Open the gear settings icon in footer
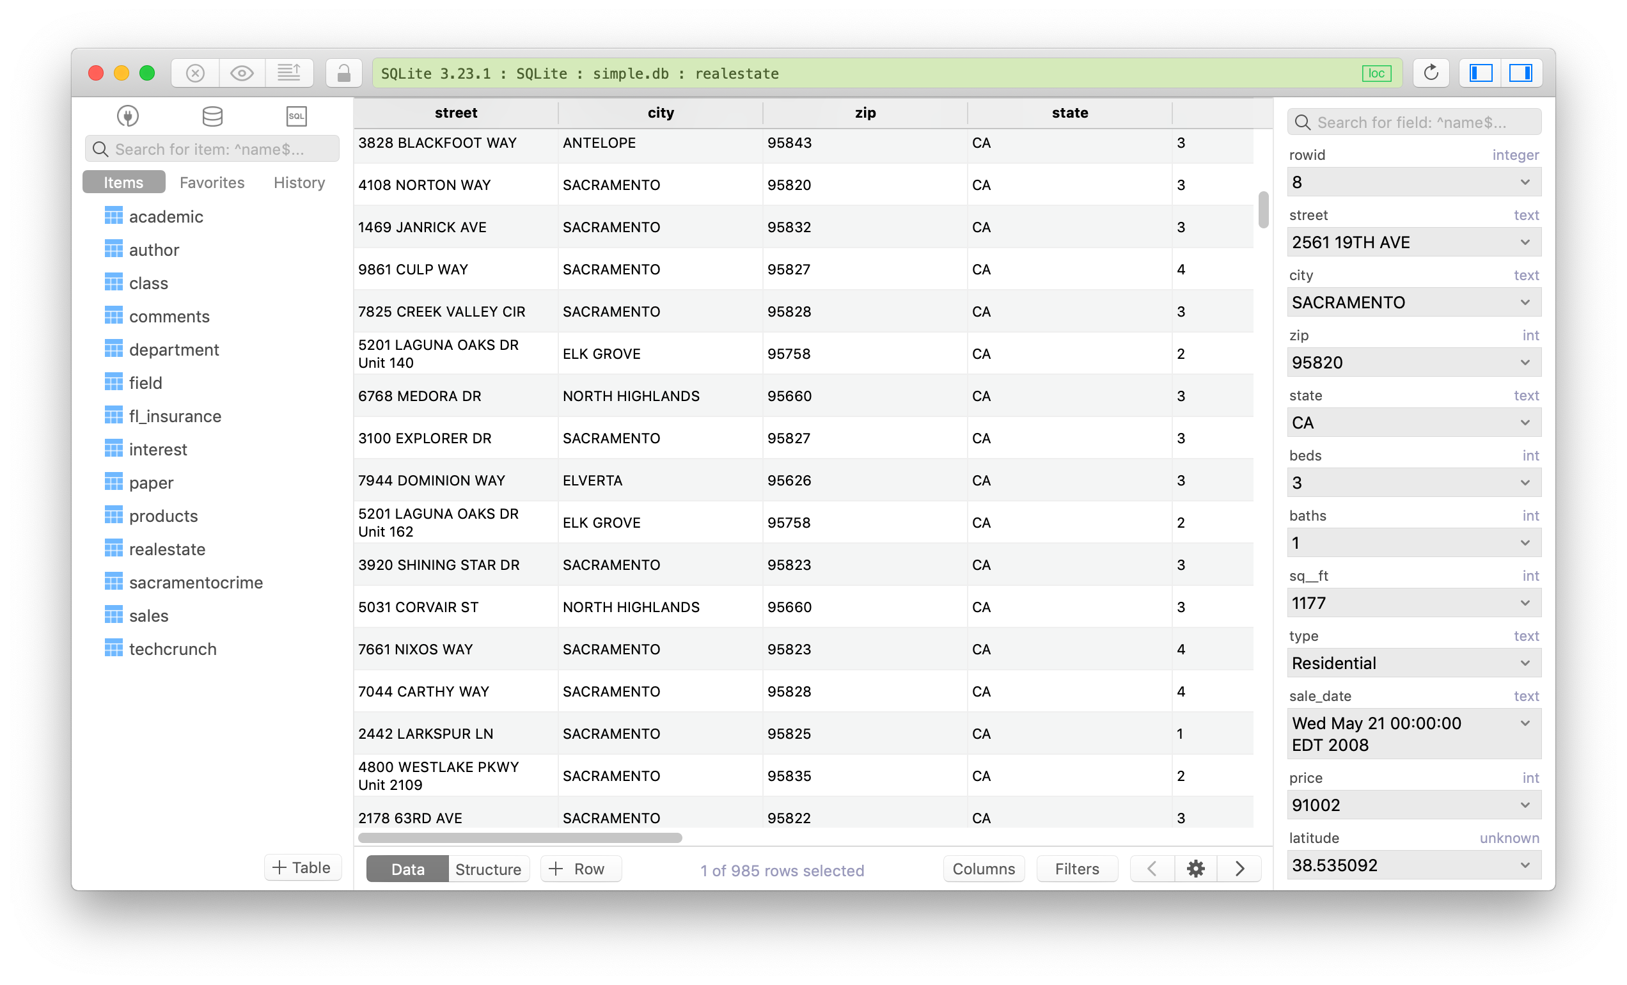Screen dimensions: 1627x985 click(1195, 869)
